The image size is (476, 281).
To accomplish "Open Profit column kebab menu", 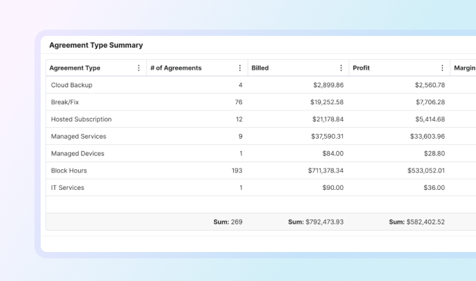I will tap(442, 68).
